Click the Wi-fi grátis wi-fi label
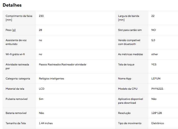 coord(15,54)
